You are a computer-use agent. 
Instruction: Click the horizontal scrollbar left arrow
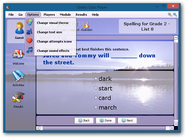point(38,128)
